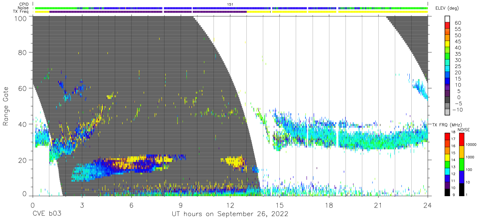The image size is (481, 222).
Task: Click the 3 tick on UT hours axis
Action: pyautogui.click(x=82, y=206)
